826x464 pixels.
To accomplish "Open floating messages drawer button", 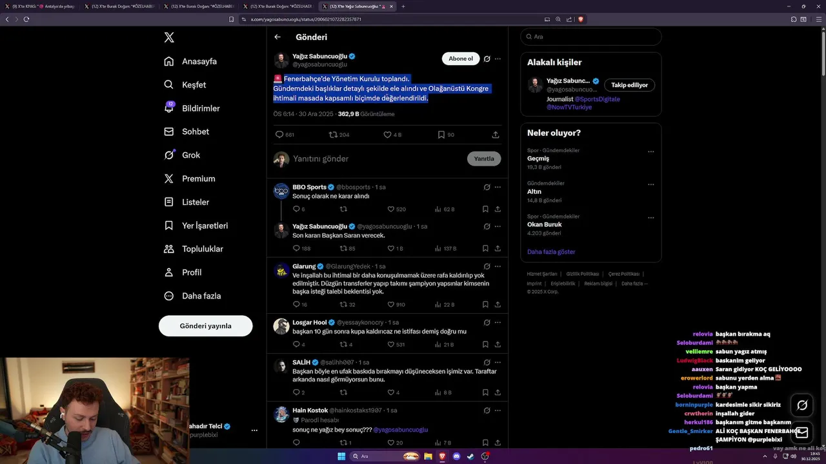I will pos(802,433).
